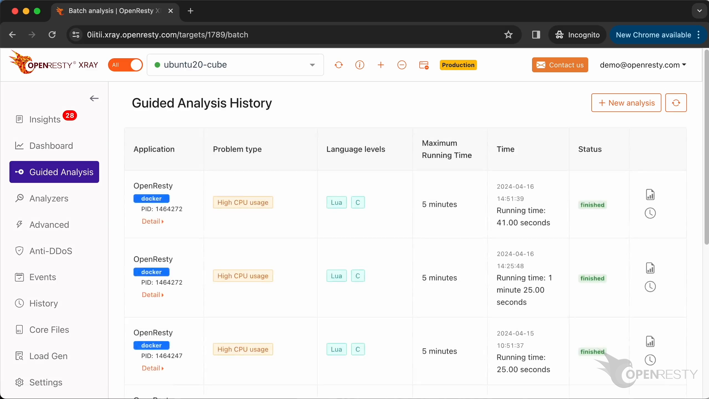Click the Contact us button
This screenshot has width=709, height=399.
pos(560,65)
